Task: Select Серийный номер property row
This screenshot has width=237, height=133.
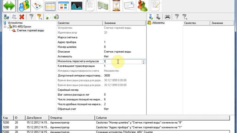Action: (x=101, y=90)
